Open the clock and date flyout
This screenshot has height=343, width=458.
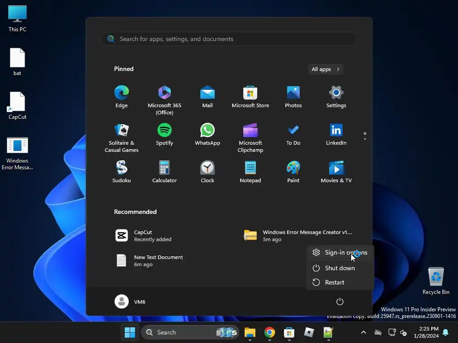click(426, 332)
